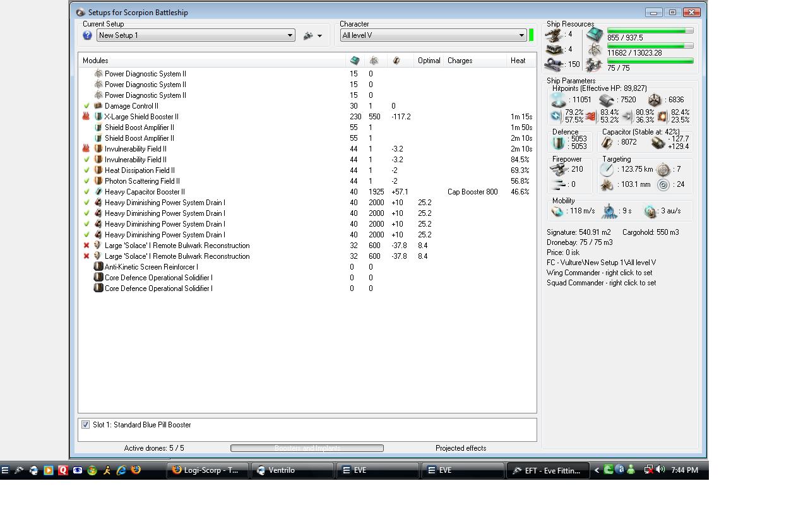Toggle overheat indicator on X-Large Shield Booster II
The height and width of the screenshot is (505, 808).
(86, 117)
